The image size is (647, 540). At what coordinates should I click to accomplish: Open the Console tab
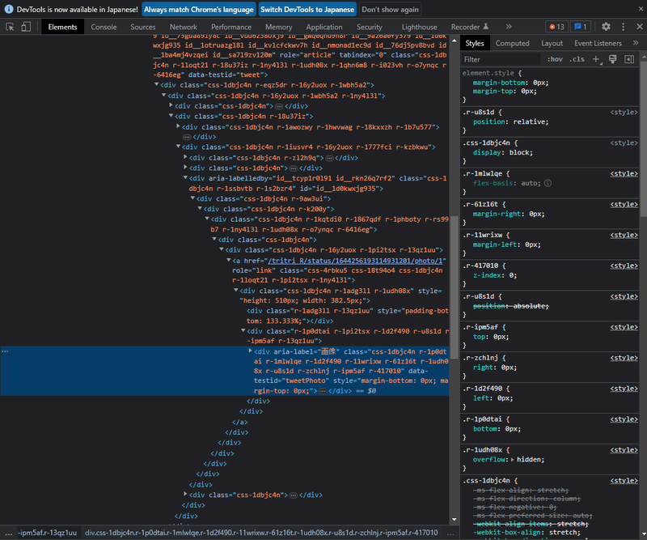pos(104,27)
